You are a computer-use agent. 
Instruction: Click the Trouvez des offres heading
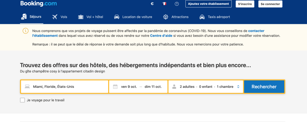pos(135,65)
